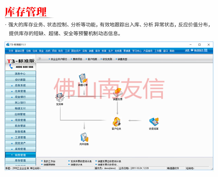
Task: Open the 窗口 menu
Action: (166, 51)
